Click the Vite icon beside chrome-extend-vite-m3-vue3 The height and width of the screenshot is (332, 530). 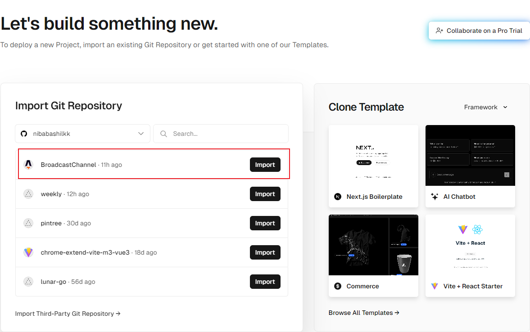click(28, 252)
